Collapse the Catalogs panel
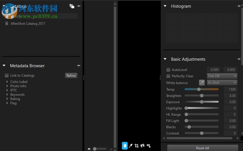The width and height of the screenshot is (243, 151). (x=4, y=6)
